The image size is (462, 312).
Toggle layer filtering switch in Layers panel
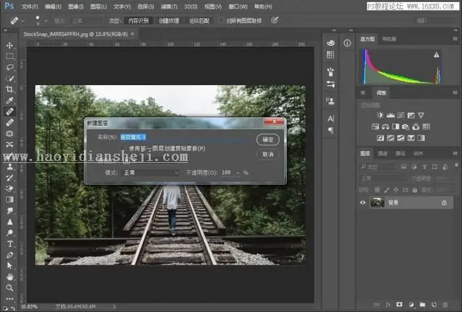[456, 165]
